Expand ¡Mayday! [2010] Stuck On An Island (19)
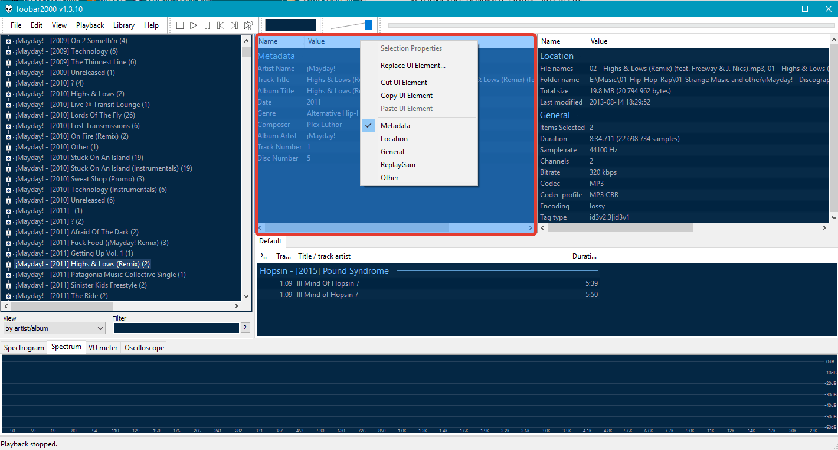This screenshot has height=450, width=838. (x=8, y=158)
